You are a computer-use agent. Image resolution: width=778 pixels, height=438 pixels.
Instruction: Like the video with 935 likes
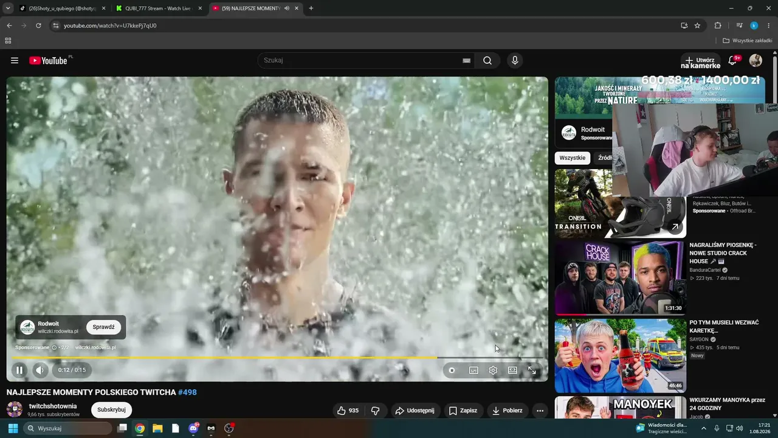[x=348, y=411]
